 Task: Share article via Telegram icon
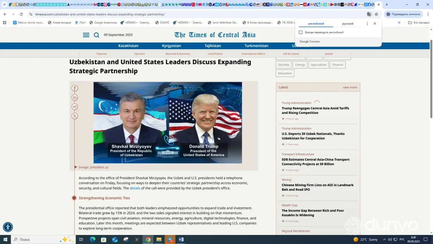click(x=75, y=107)
